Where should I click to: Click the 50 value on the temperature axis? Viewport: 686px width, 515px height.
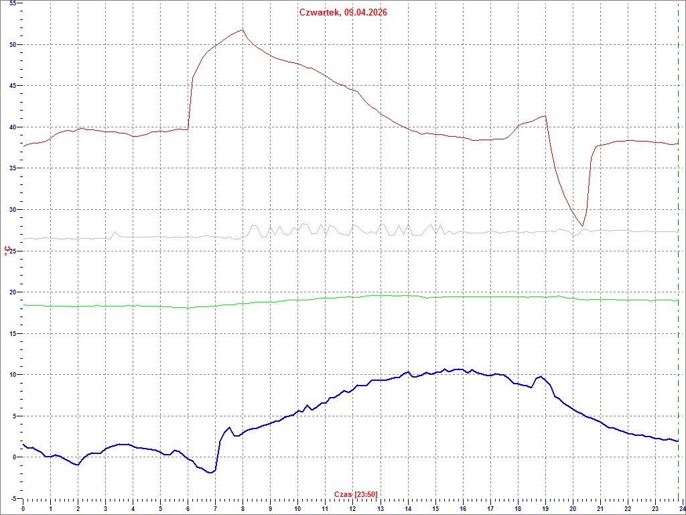click(x=11, y=45)
